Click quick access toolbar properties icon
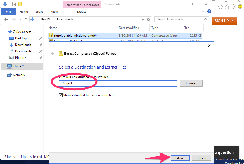Image resolution: width=244 pixels, height=164 pixels. pyautogui.click(x=14, y=4)
